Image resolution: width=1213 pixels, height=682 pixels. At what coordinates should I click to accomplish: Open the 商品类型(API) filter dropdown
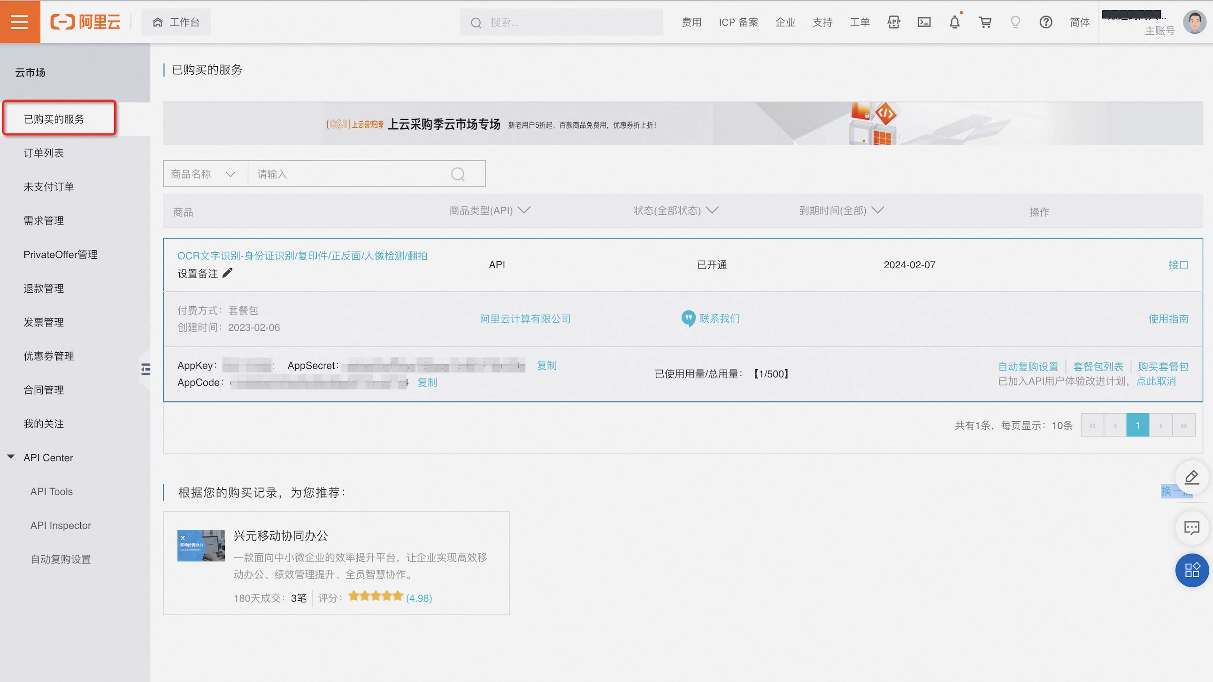click(x=490, y=210)
